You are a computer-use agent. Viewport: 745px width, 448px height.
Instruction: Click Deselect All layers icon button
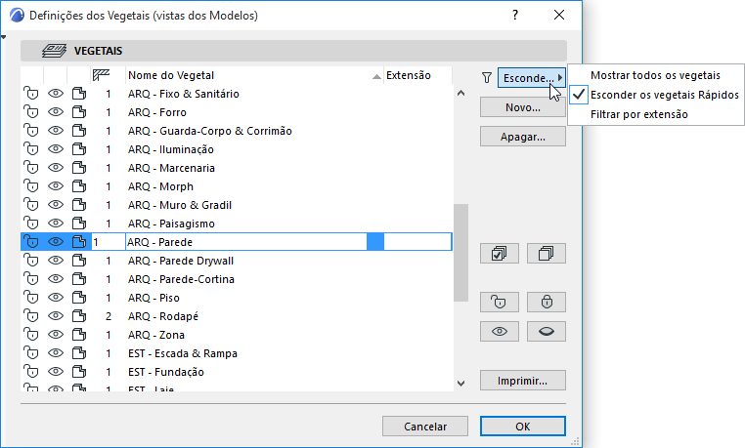pos(546,253)
